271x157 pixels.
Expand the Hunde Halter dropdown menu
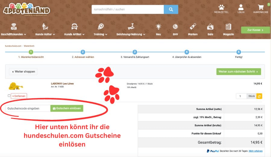(45, 34)
